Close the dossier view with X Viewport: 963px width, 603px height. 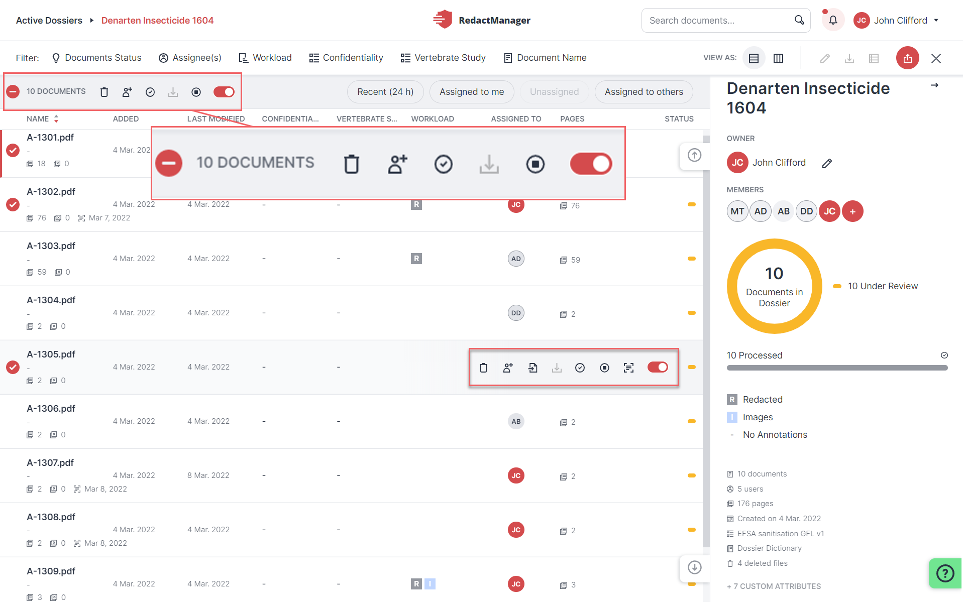point(936,58)
